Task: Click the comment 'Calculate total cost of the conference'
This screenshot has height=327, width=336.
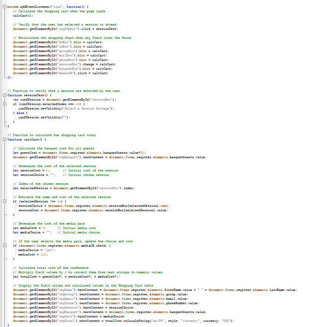Action: [51, 268]
